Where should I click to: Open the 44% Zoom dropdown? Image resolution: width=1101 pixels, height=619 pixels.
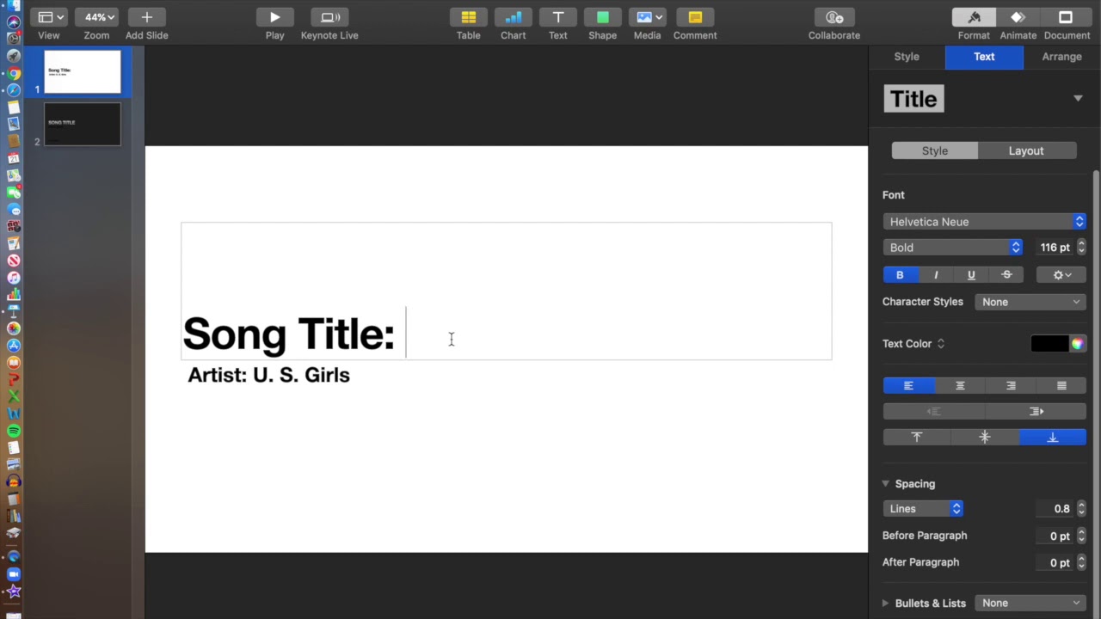coord(96,17)
